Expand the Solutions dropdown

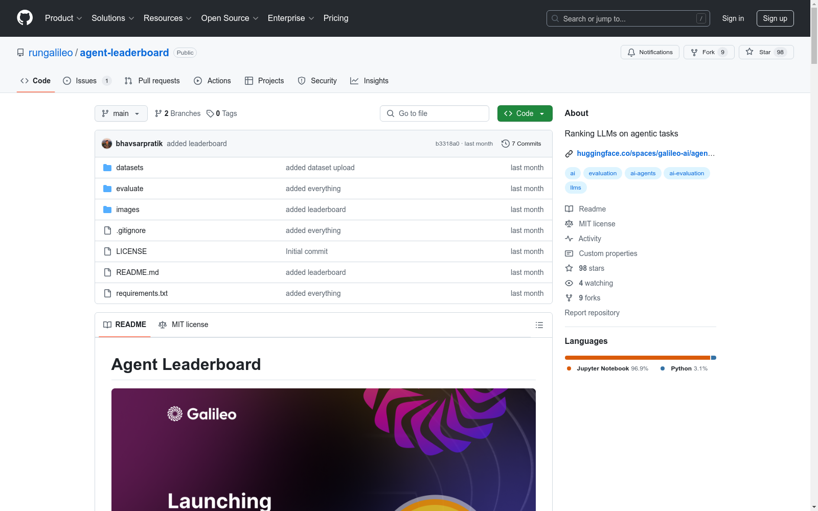point(113,18)
